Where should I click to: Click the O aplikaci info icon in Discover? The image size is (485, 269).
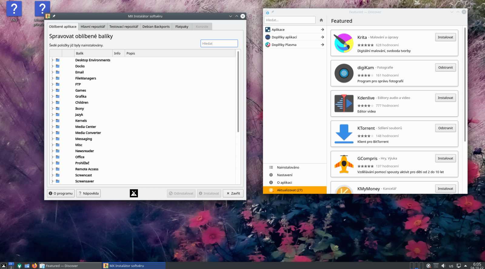[x=271, y=182]
